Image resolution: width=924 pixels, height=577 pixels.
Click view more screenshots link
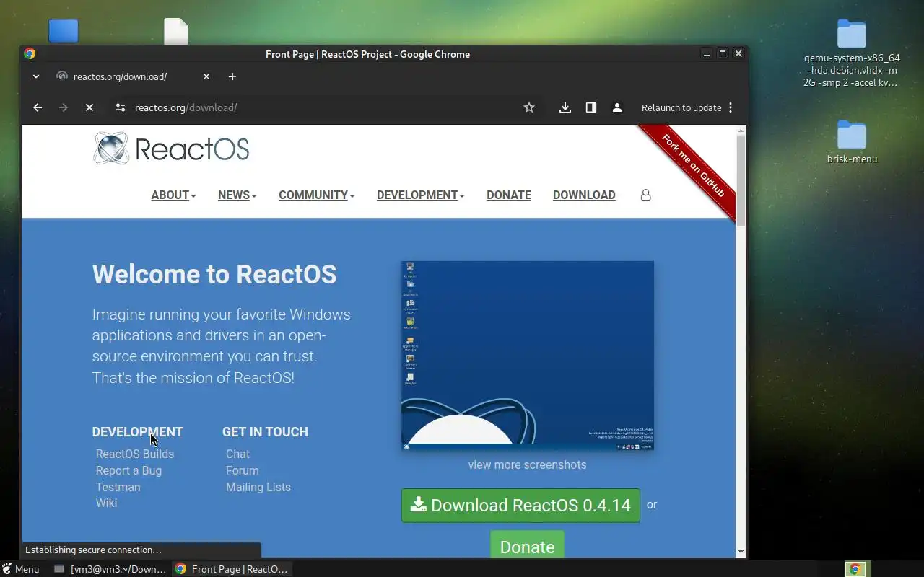coord(527,464)
